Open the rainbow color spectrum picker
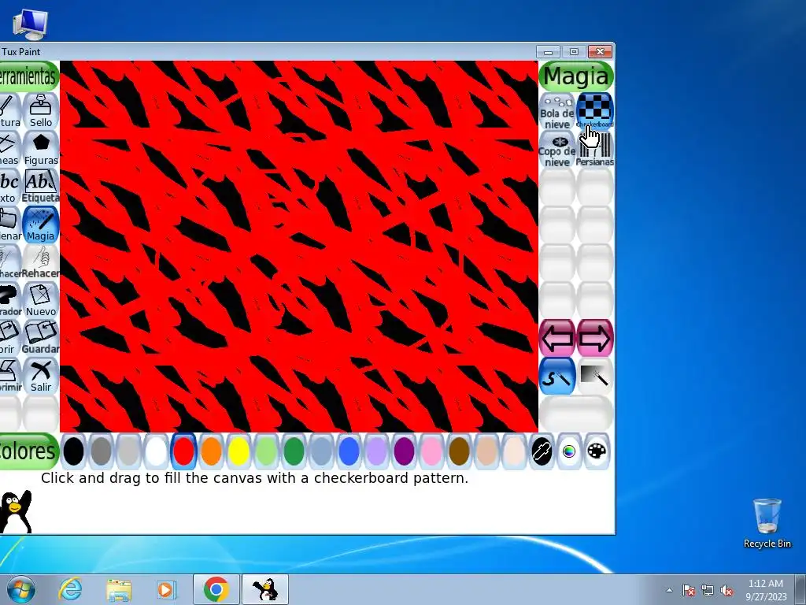Viewport: 806px width, 605px height. [x=569, y=451]
